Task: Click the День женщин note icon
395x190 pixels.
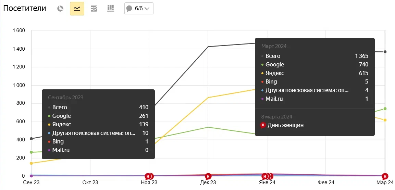Action: click(x=263, y=125)
